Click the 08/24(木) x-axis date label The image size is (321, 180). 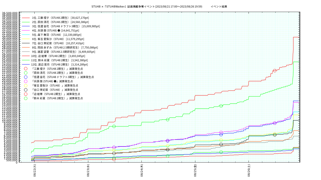[142, 170]
